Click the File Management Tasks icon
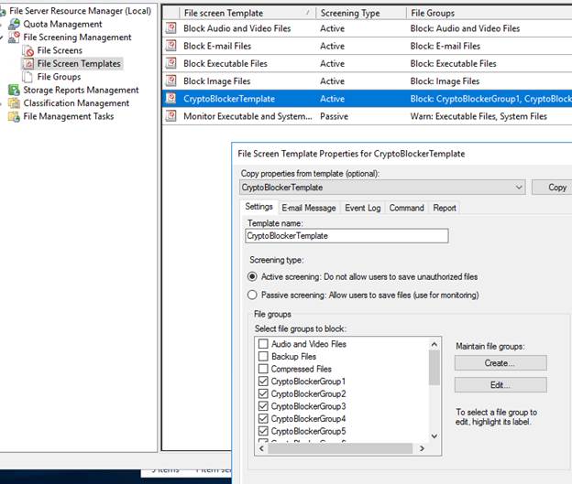This screenshot has height=484, width=572. click(16, 116)
